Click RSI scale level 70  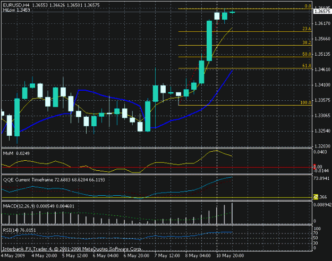click(316, 233)
